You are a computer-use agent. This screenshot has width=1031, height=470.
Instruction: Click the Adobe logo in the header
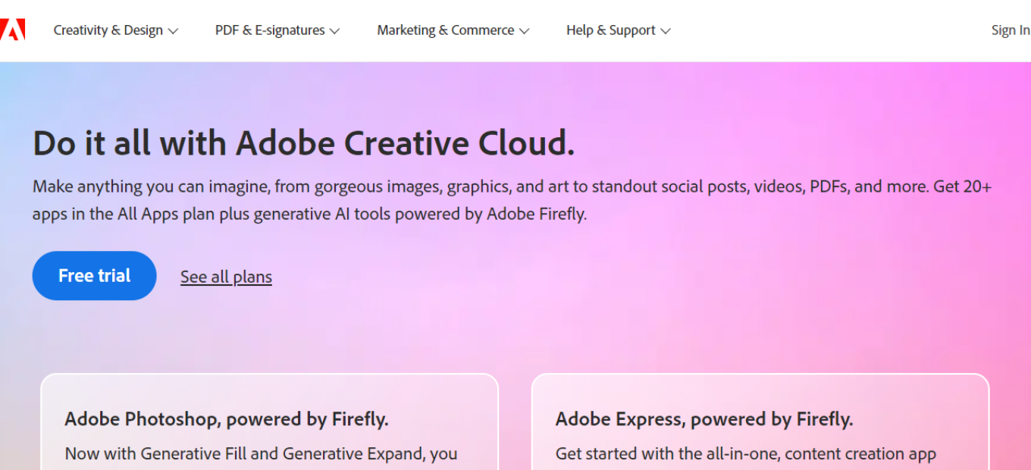[x=13, y=30]
